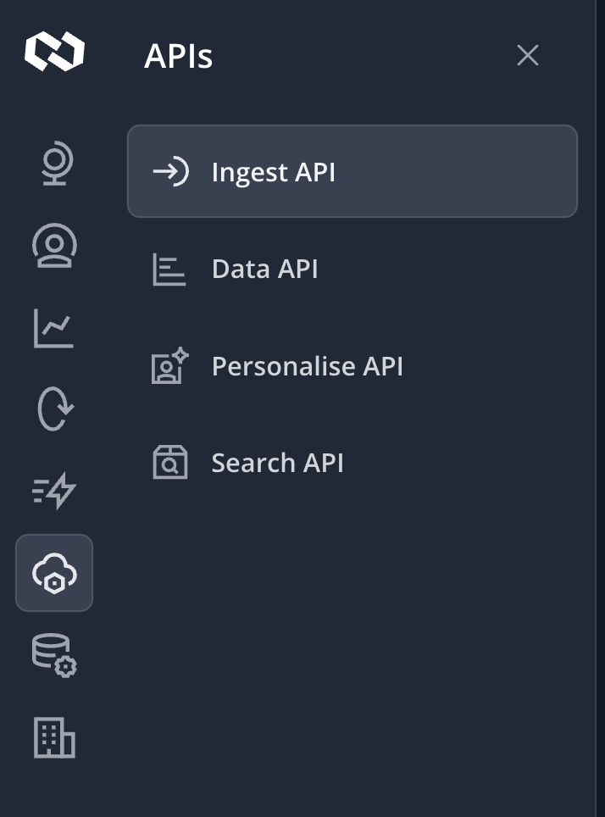Click the bar chart icon beside Data API

(x=169, y=270)
